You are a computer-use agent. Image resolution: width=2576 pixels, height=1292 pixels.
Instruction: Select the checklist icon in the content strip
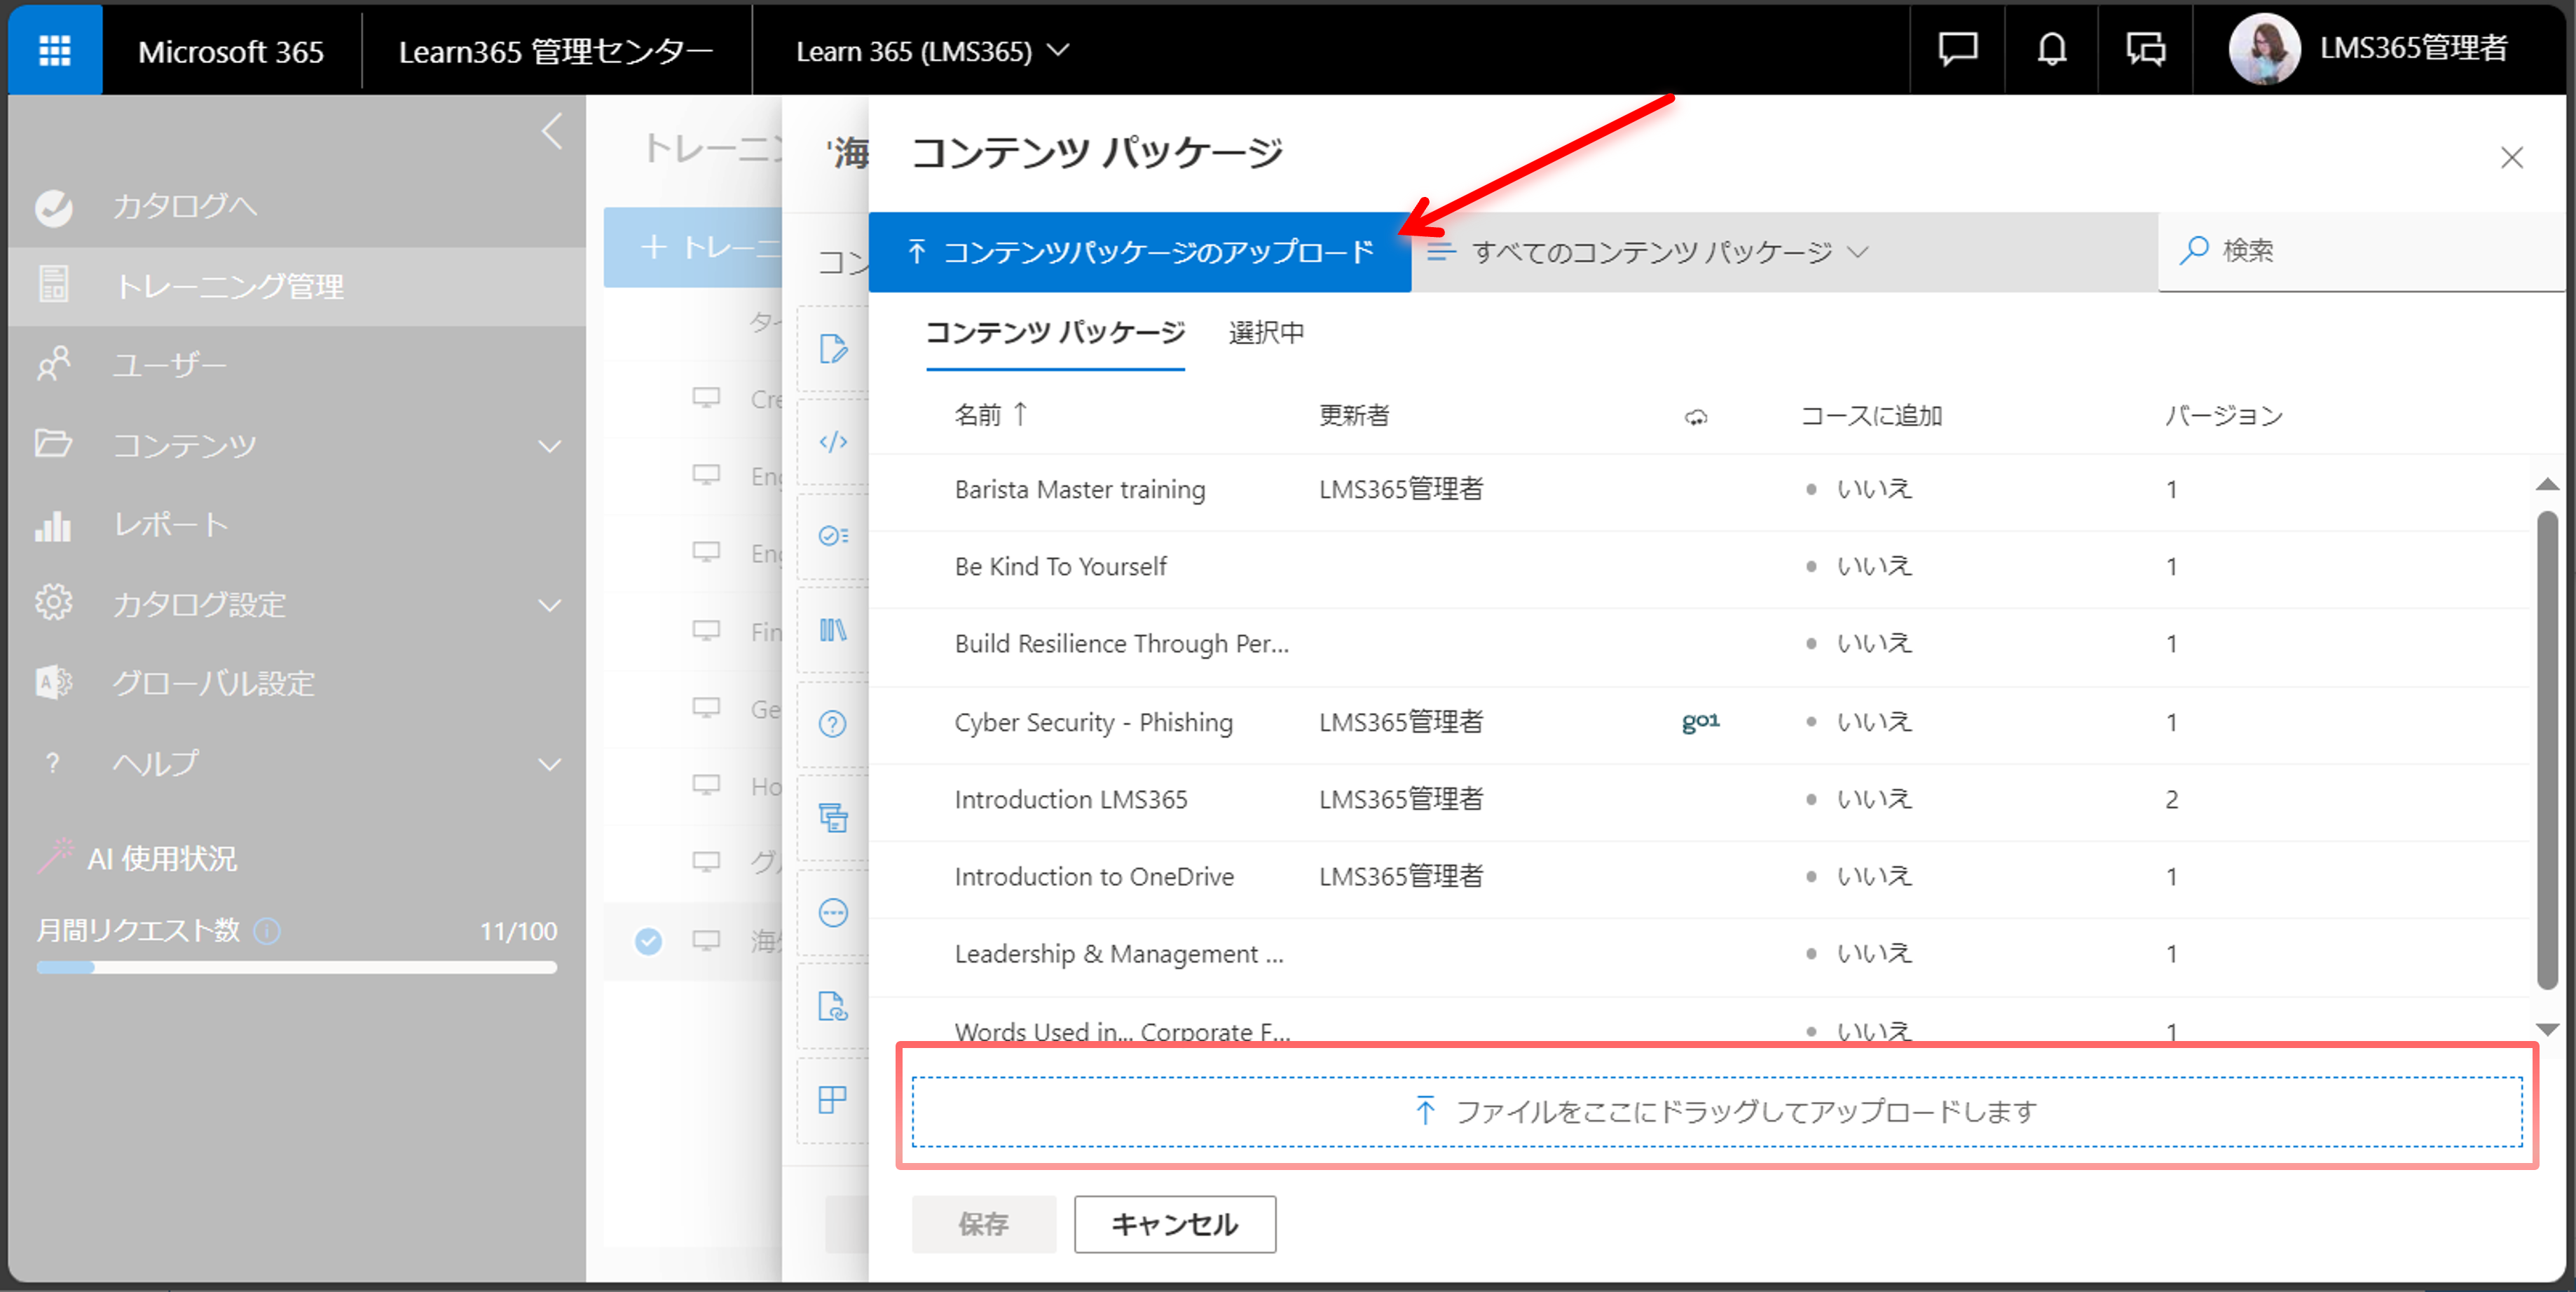pos(833,536)
